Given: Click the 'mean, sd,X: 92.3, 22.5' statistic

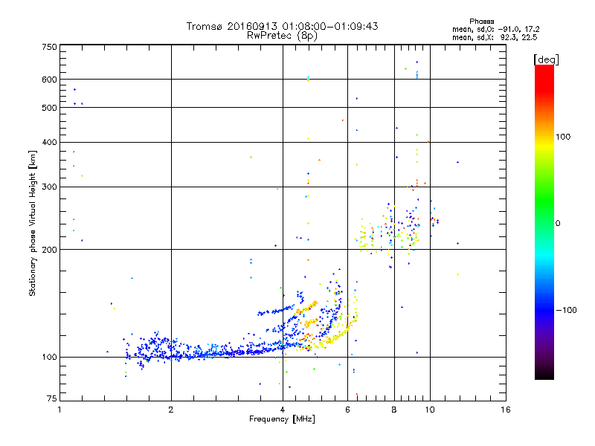Looking at the screenshot, I should pos(495,37).
